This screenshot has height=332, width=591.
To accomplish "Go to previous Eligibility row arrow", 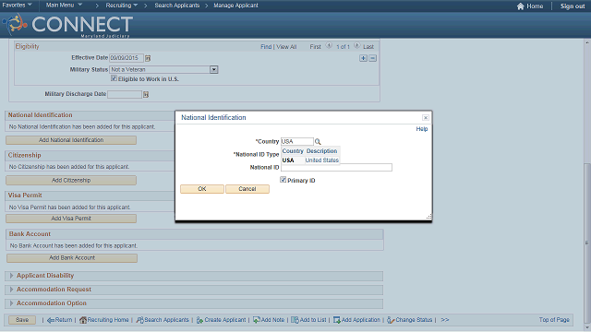I will (x=329, y=46).
